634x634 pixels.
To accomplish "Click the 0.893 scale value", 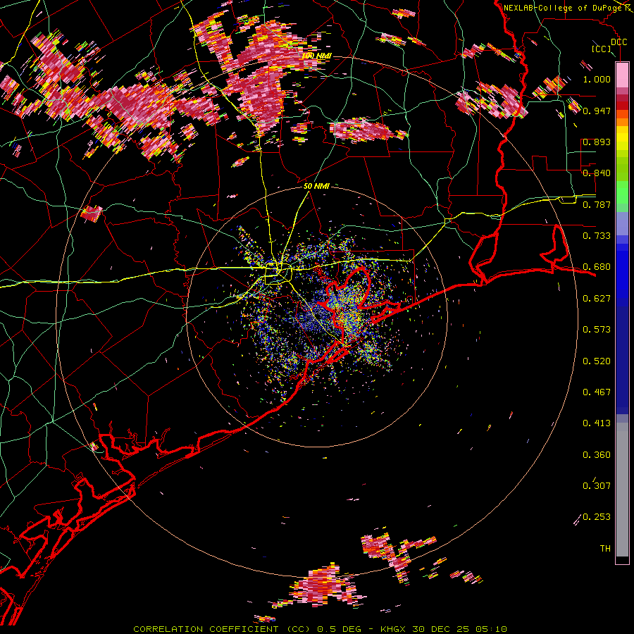I will pos(597,142).
